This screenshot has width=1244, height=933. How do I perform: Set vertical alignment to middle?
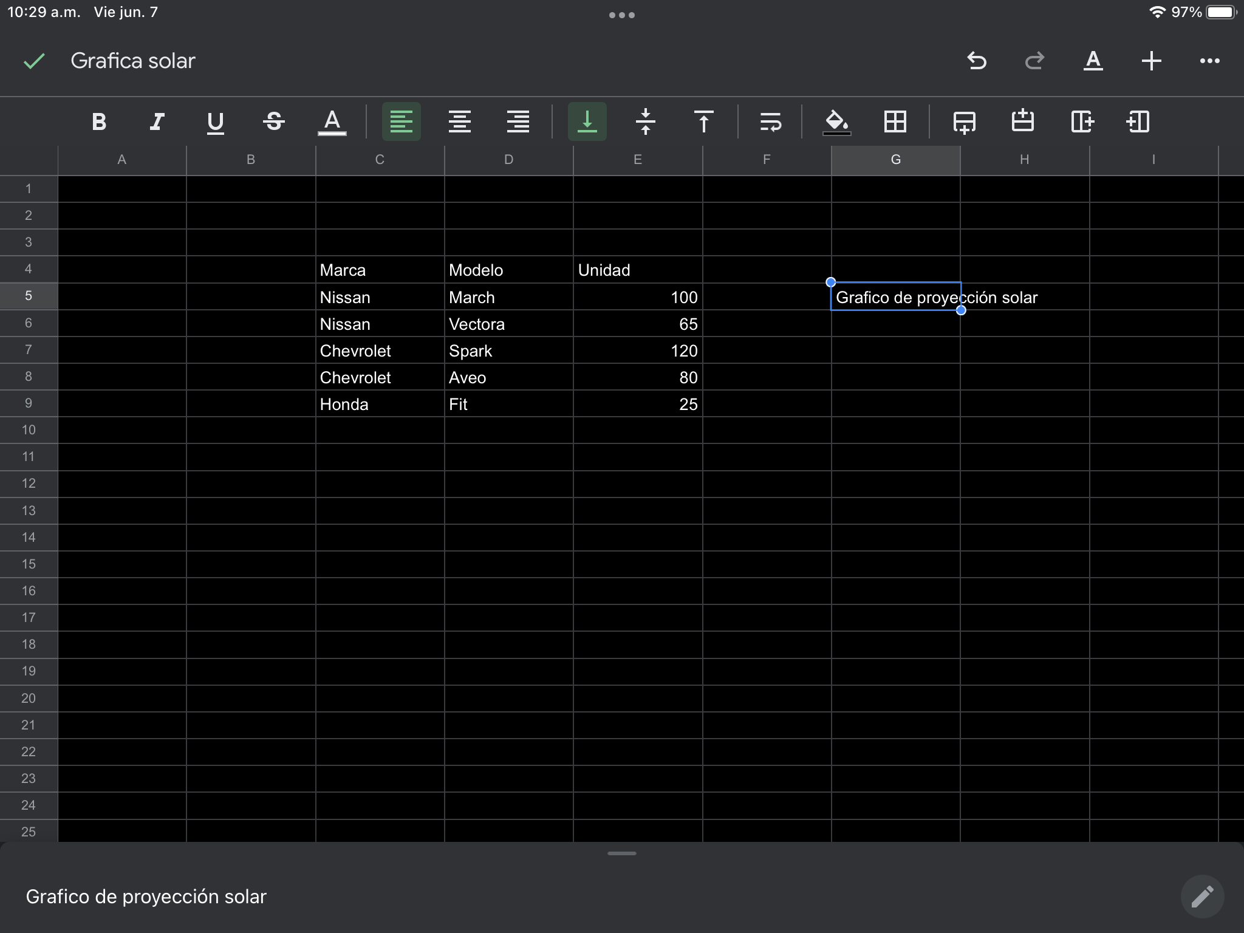[x=646, y=121]
